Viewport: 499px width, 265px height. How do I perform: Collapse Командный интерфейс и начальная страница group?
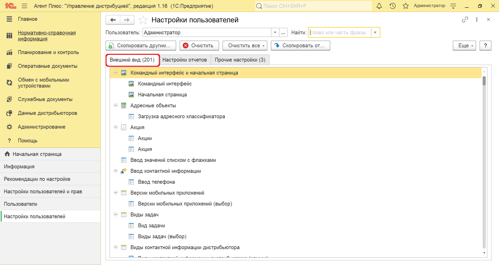116,73
